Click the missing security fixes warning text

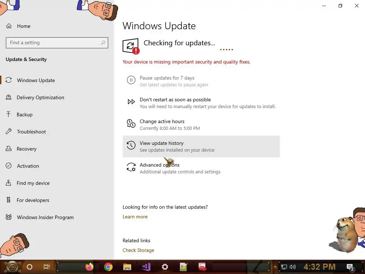186,62
